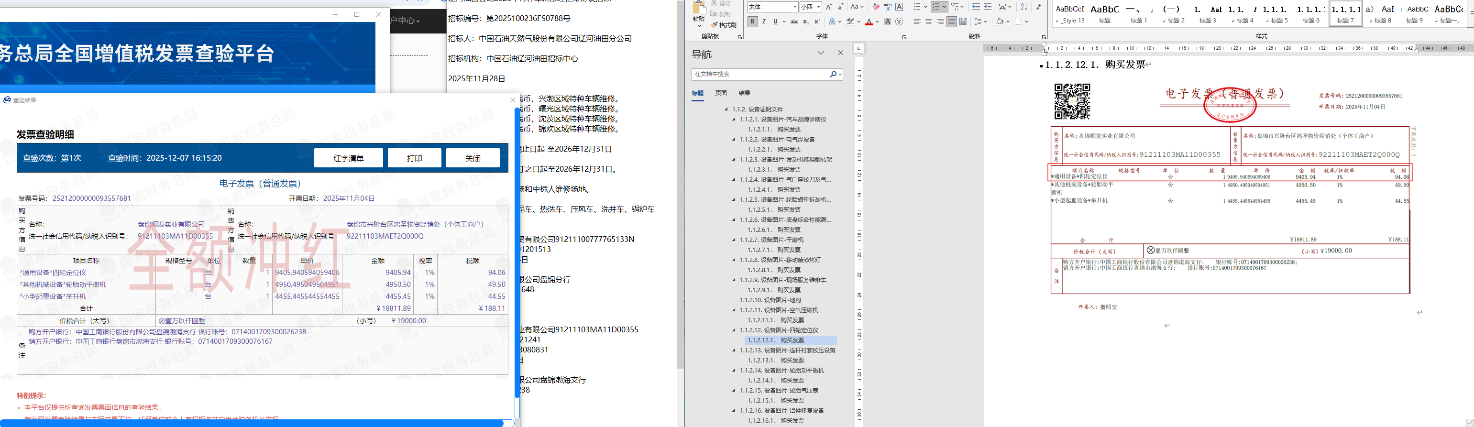Viewport: 1474px width, 427px height.
Task: Close the 查验结果 dialog with the X
Action: pos(513,100)
